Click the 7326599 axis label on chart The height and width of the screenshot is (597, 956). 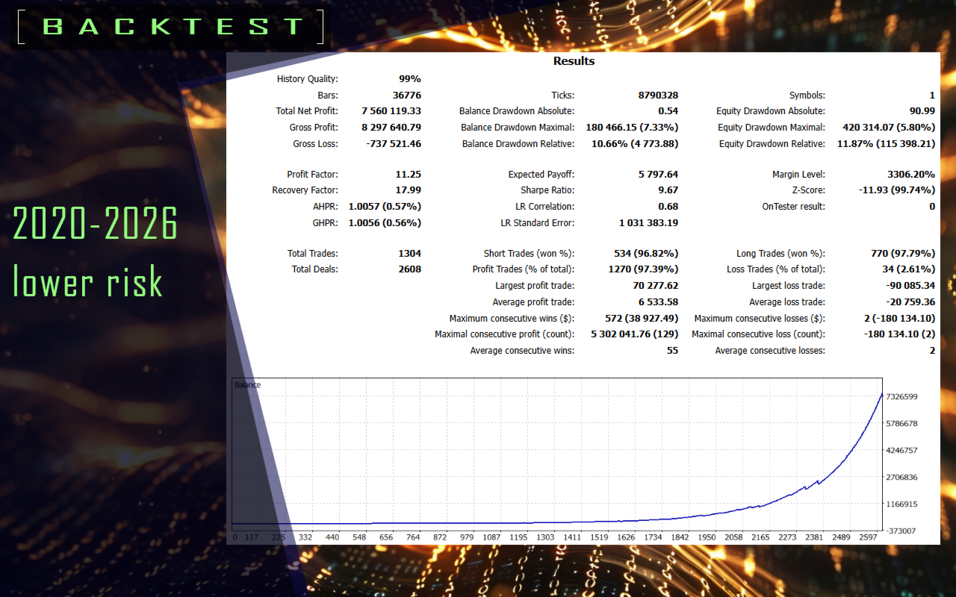click(x=901, y=397)
